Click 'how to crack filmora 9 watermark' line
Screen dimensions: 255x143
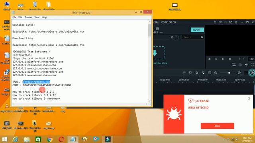pyautogui.click(x=36, y=99)
